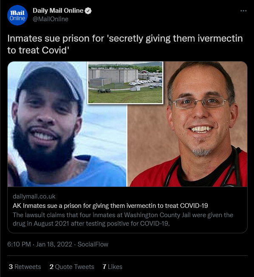Click the dailymail.co.uk domain label
The height and width of the screenshot is (277, 254).
click(x=34, y=196)
